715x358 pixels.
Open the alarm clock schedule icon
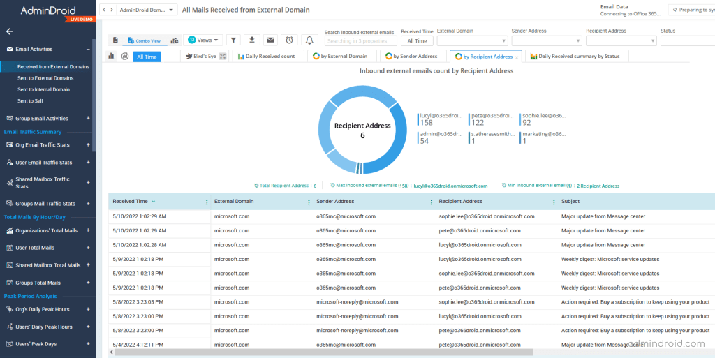289,40
